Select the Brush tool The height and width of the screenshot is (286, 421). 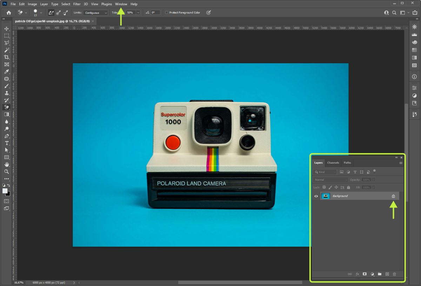coord(6,86)
